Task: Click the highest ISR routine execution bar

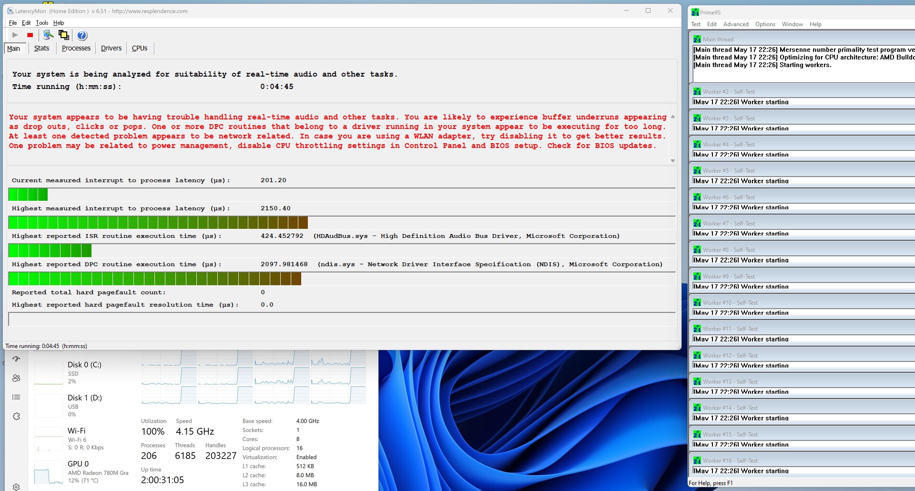Action: [x=342, y=250]
